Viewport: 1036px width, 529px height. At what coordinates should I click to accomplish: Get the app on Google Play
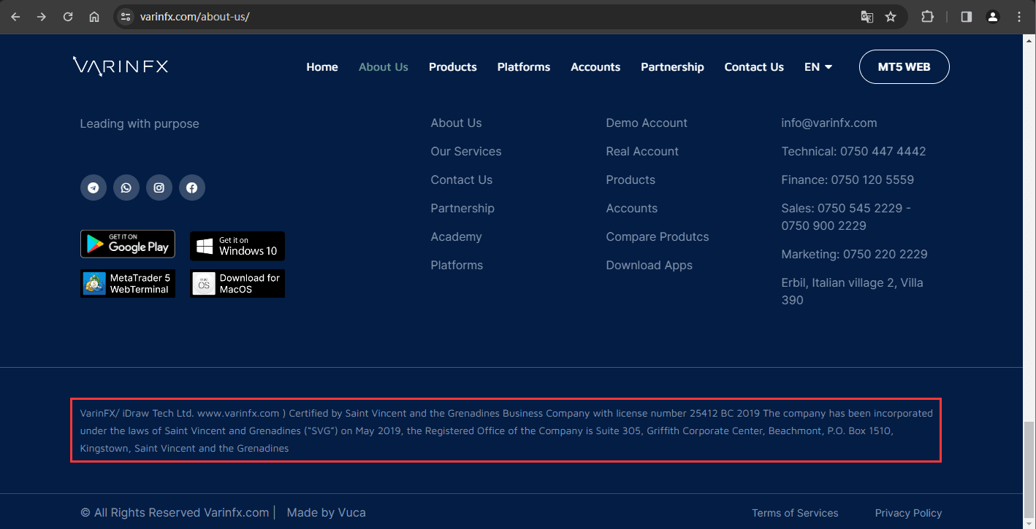click(128, 244)
